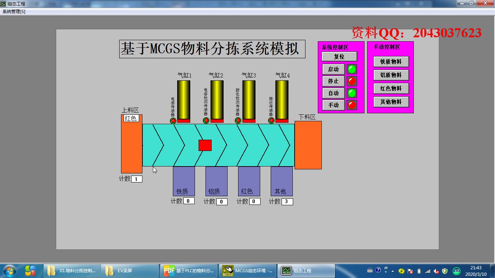Click the 铁质 collection bin

(x=184, y=181)
